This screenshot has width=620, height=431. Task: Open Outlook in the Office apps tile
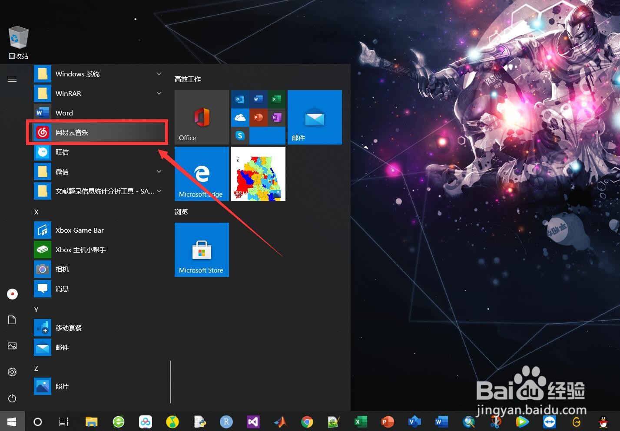point(240,99)
